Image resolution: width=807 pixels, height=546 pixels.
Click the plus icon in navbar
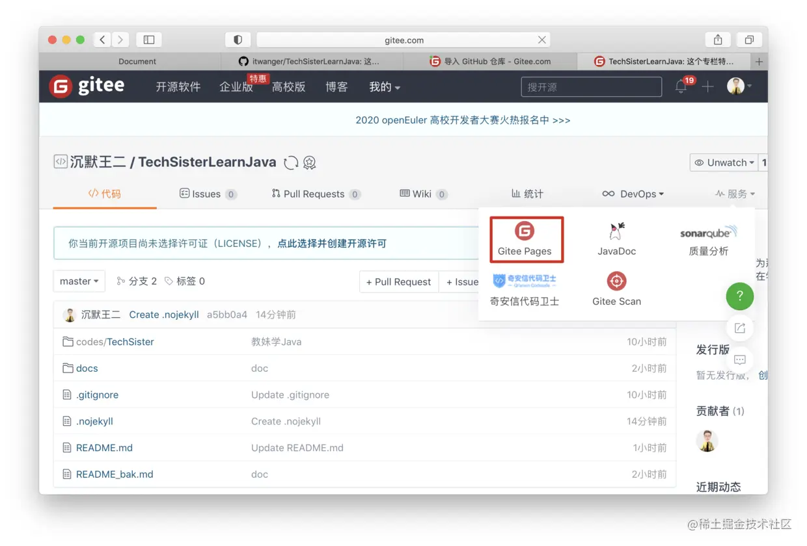[x=707, y=86]
